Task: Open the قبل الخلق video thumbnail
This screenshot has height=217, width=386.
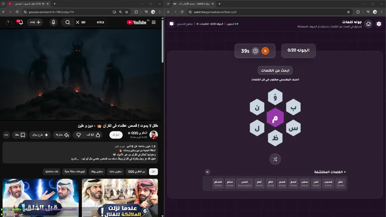Action: [x=41, y=198]
